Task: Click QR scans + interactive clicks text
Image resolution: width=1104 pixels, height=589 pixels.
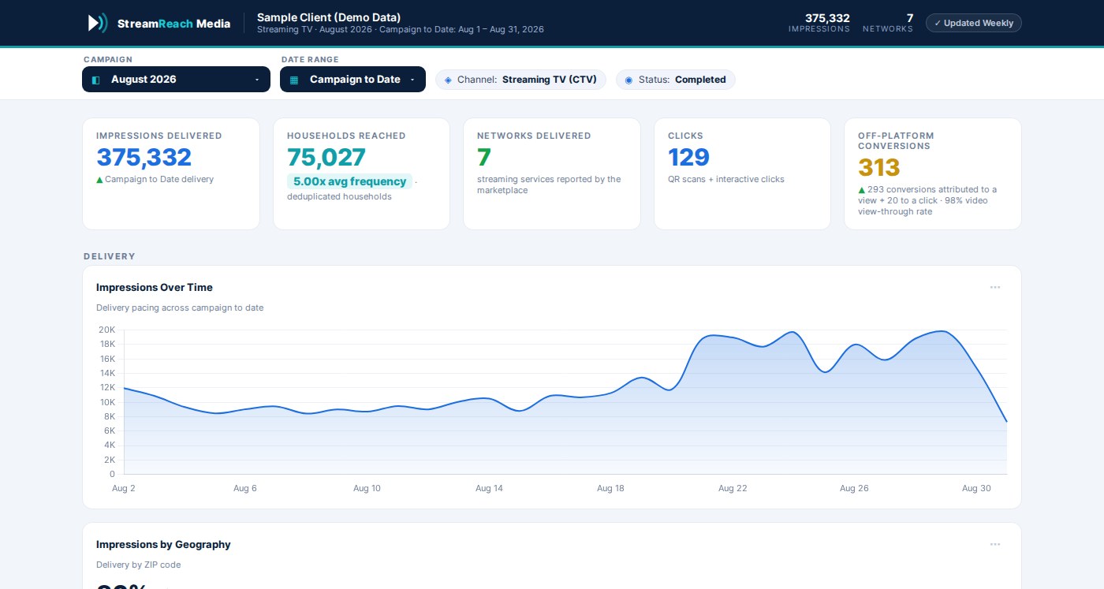Action: point(726,179)
